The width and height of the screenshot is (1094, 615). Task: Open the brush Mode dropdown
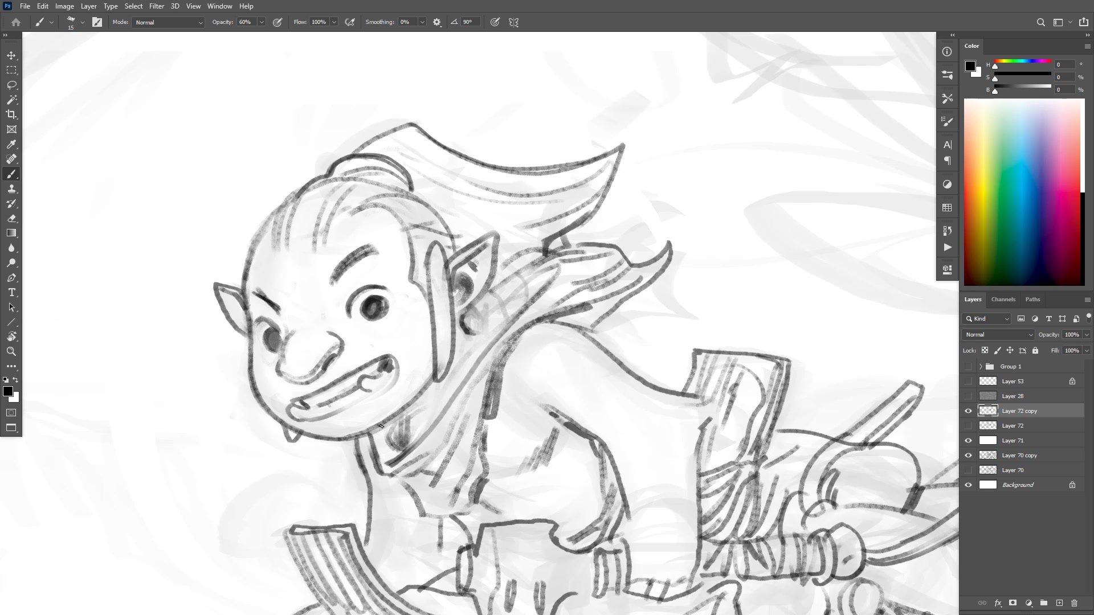point(168,22)
